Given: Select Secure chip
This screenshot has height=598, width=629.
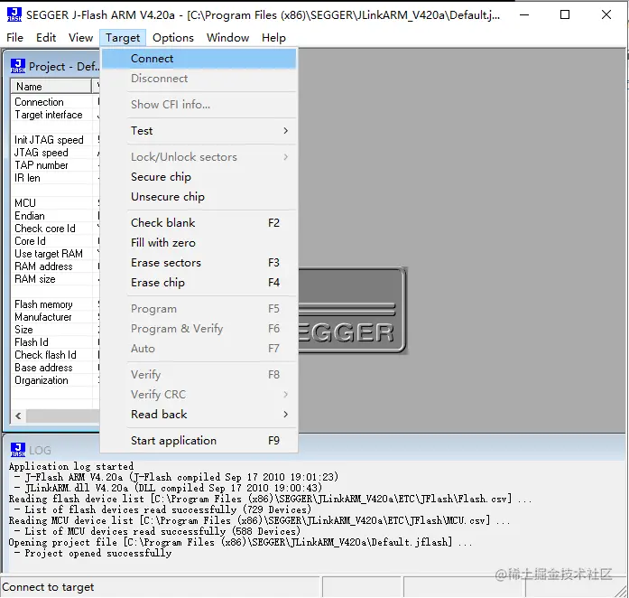Looking at the screenshot, I should point(199,177).
